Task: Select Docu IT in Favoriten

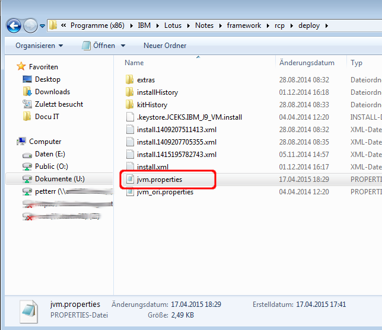Action: point(47,117)
